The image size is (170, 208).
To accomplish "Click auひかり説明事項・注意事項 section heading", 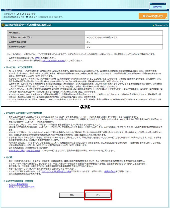I will 20,181.
